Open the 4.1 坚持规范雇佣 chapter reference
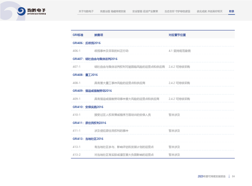 [x=179, y=51]
